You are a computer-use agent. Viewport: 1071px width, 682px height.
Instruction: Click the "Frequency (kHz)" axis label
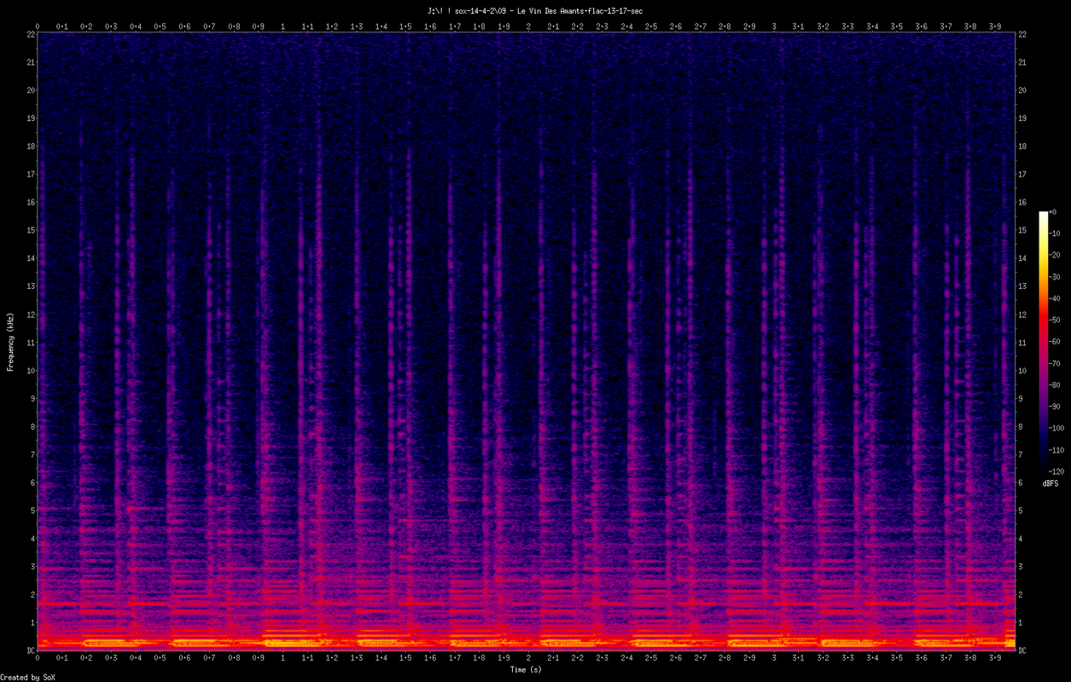pos(10,342)
